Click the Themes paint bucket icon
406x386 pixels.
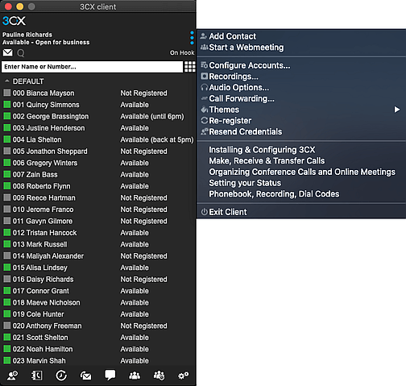[205, 110]
